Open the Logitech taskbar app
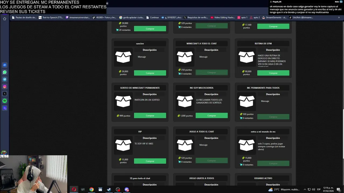 (x=83, y=190)
